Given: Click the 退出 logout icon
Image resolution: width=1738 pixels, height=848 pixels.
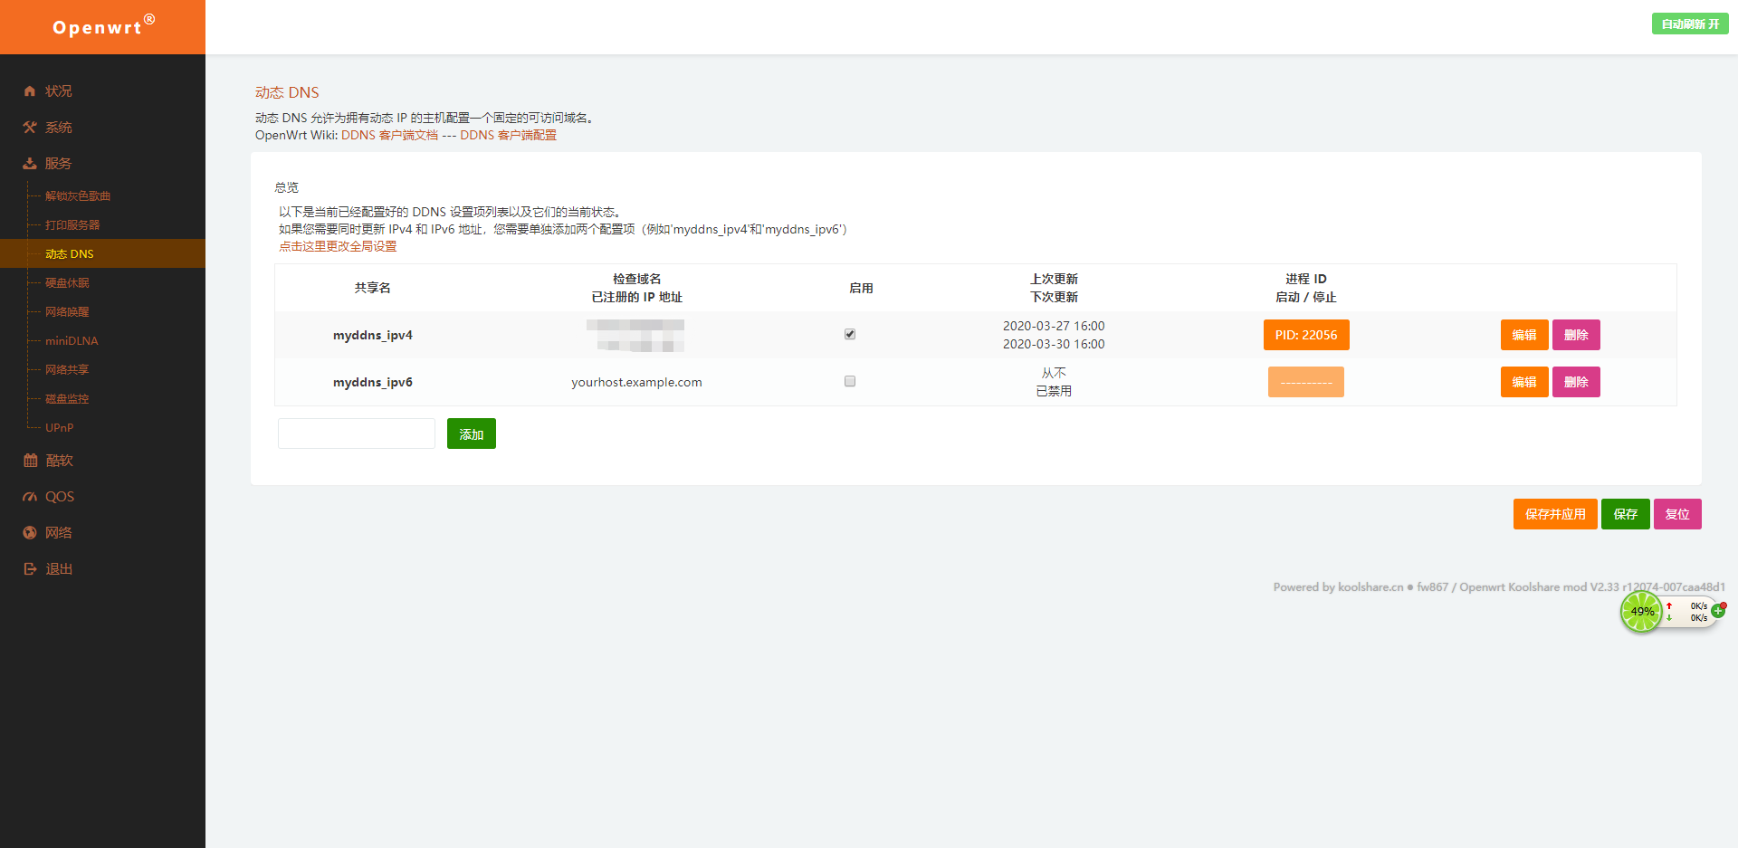Looking at the screenshot, I should (30, 568).
